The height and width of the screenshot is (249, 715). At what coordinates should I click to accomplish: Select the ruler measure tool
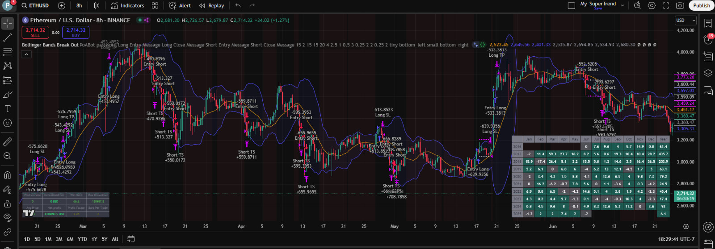(8, 142)
